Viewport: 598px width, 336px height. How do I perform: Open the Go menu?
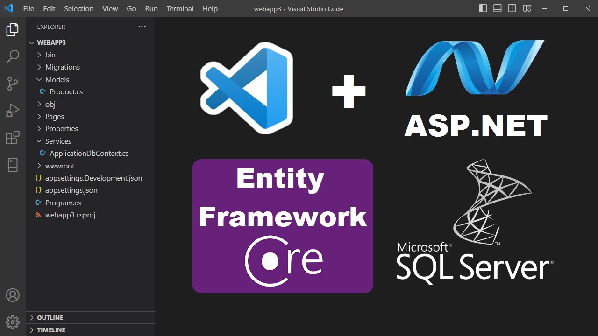coord(132,8)
